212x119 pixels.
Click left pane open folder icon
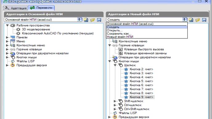93,20
